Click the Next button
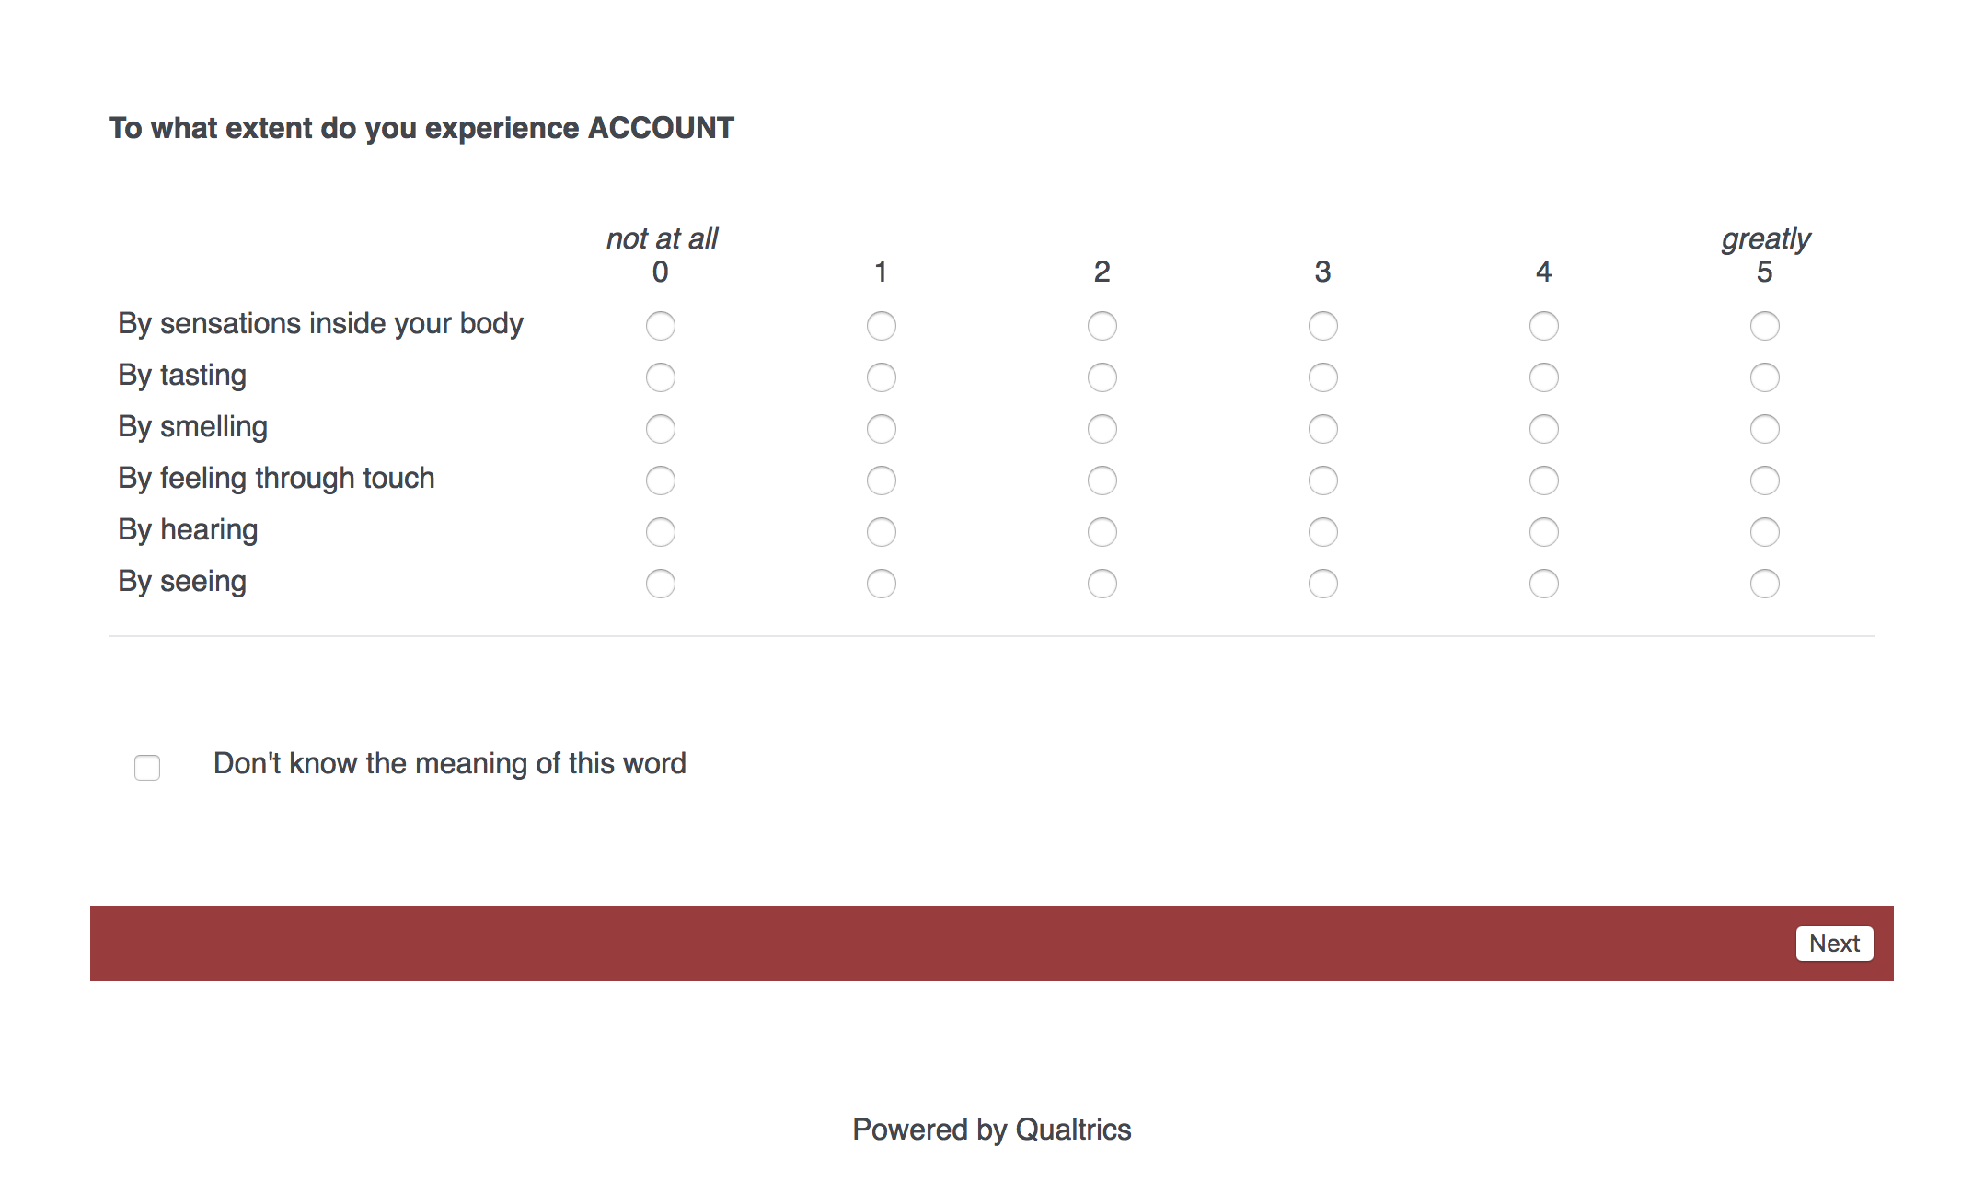This screenshot has height=1182, width=1973. click(x=1834, y=944)
